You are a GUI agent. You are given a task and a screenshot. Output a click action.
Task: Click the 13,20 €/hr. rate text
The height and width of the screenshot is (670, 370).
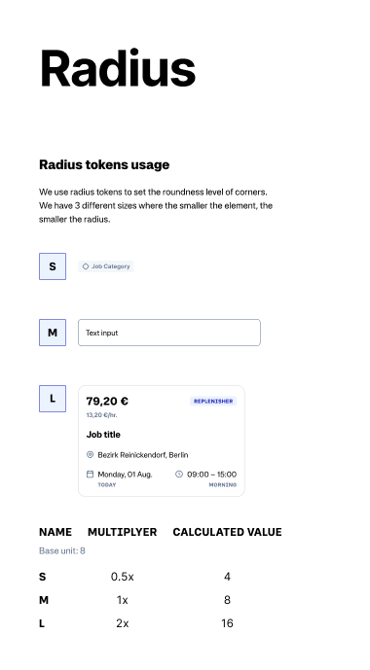101,415
